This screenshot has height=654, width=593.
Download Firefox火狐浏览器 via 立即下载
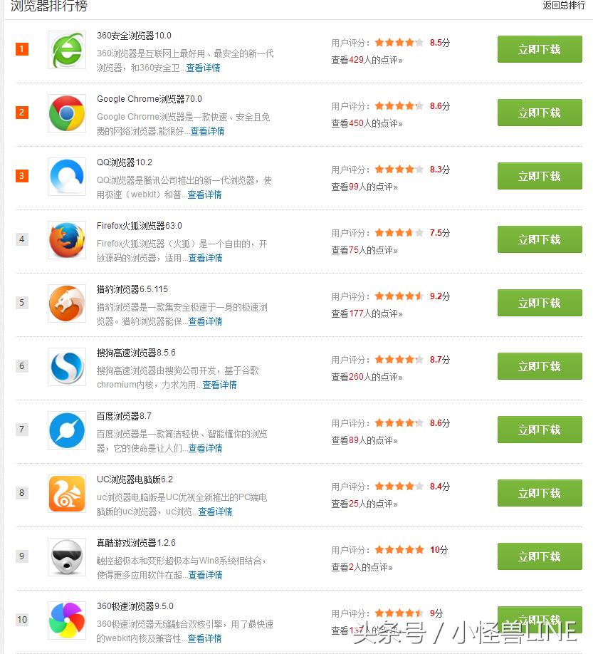539,240
